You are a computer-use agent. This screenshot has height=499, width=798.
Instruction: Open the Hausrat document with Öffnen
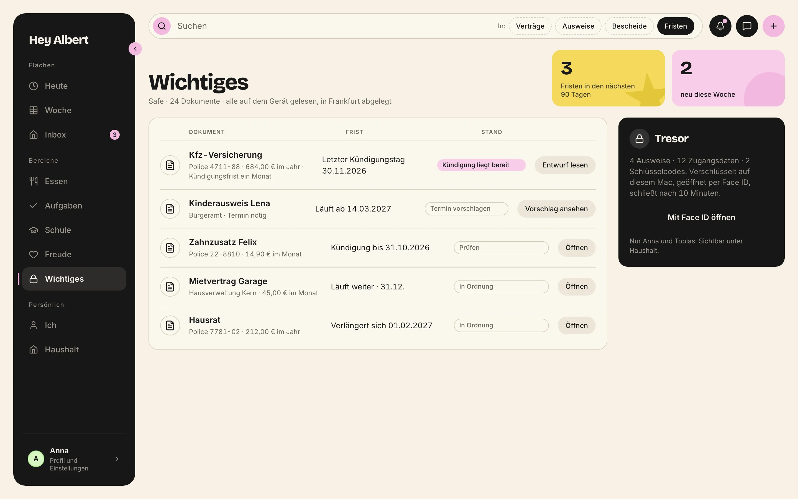pos(576,325)
